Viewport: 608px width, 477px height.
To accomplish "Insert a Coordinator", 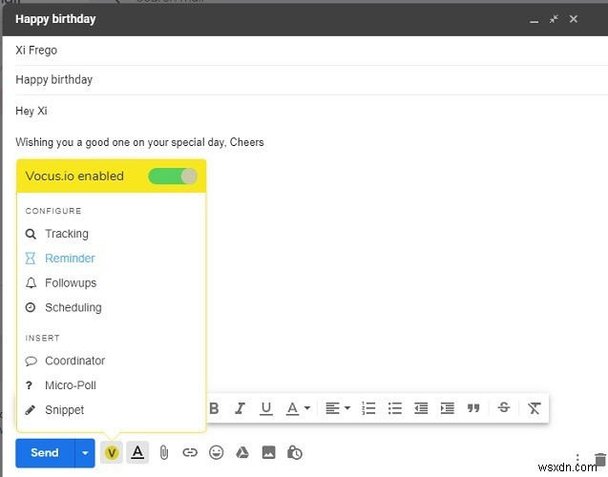I will (74, 361).
